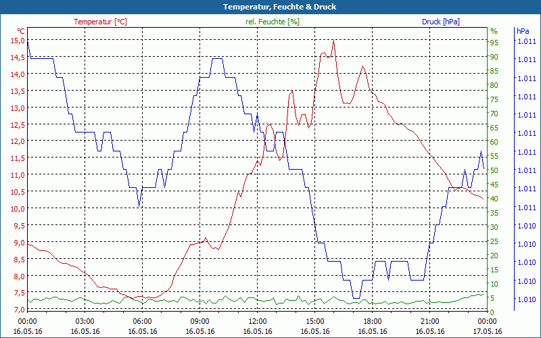Pick the 15:00 time axis label
The image size is (541, 338).
point(314,321)
